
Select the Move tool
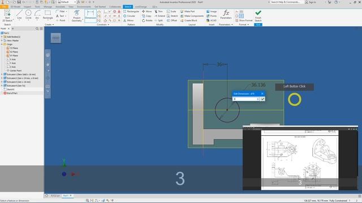click(x=147, y=11)
